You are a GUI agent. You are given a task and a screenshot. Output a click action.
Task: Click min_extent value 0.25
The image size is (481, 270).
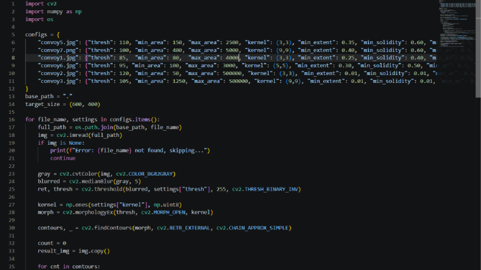pos(348,58)
